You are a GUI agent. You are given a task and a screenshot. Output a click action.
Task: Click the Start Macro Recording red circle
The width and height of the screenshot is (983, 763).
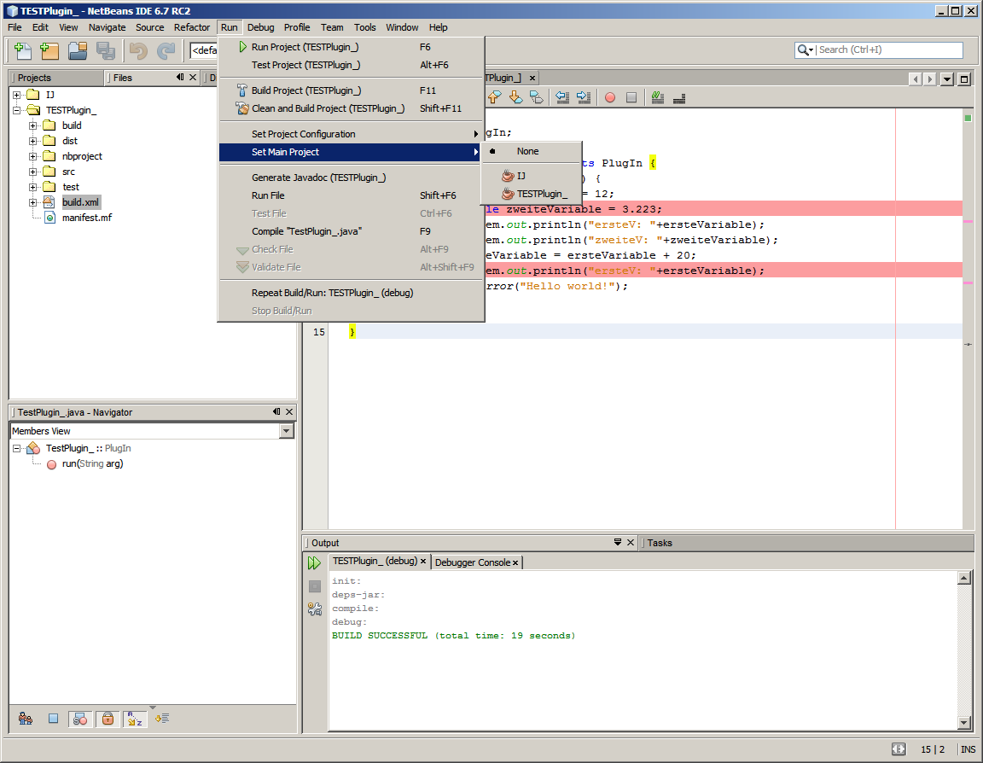click(610, 97)
